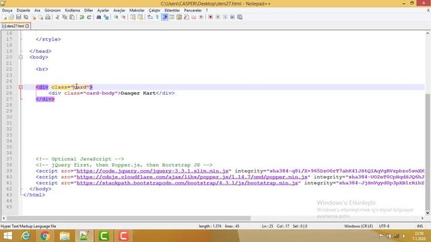Click the 'Optional JavaScript' comment line
The image size is (431, 242).
pos(79,159)
